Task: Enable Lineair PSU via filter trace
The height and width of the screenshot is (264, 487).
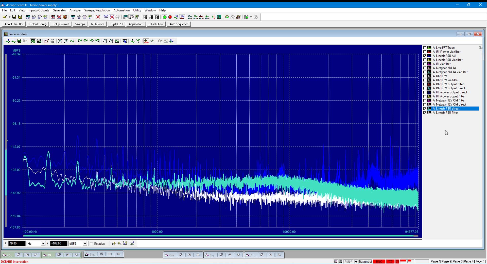Action: [425, 60]
